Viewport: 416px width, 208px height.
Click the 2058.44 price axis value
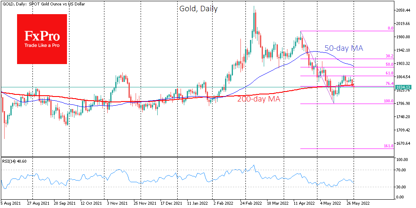tap(403, 10)
